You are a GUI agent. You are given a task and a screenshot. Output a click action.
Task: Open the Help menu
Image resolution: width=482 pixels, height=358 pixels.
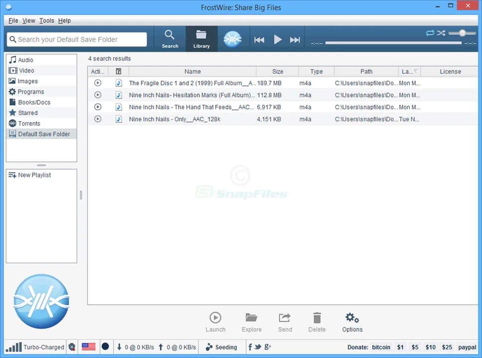click(64, 20)
